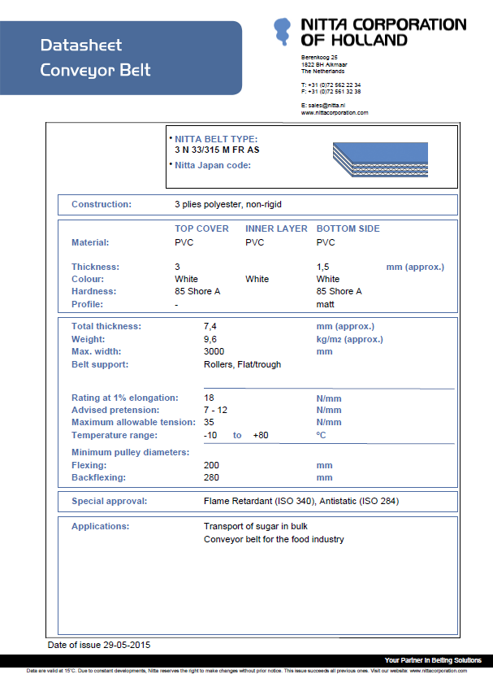This screenshot has width=493, height=696.
Task: Click kg/m2 (approx.) unit text
Action: [x=350, y=339]
